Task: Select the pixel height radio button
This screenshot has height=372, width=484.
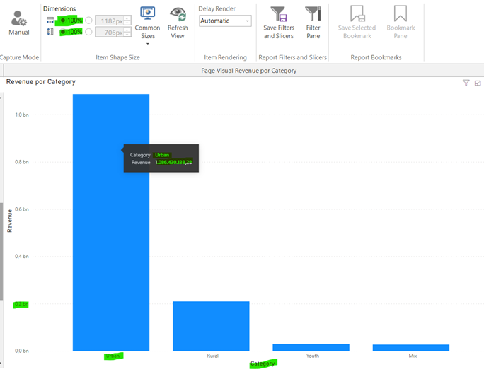Action: pyautogui.click(x=88, y=32)
